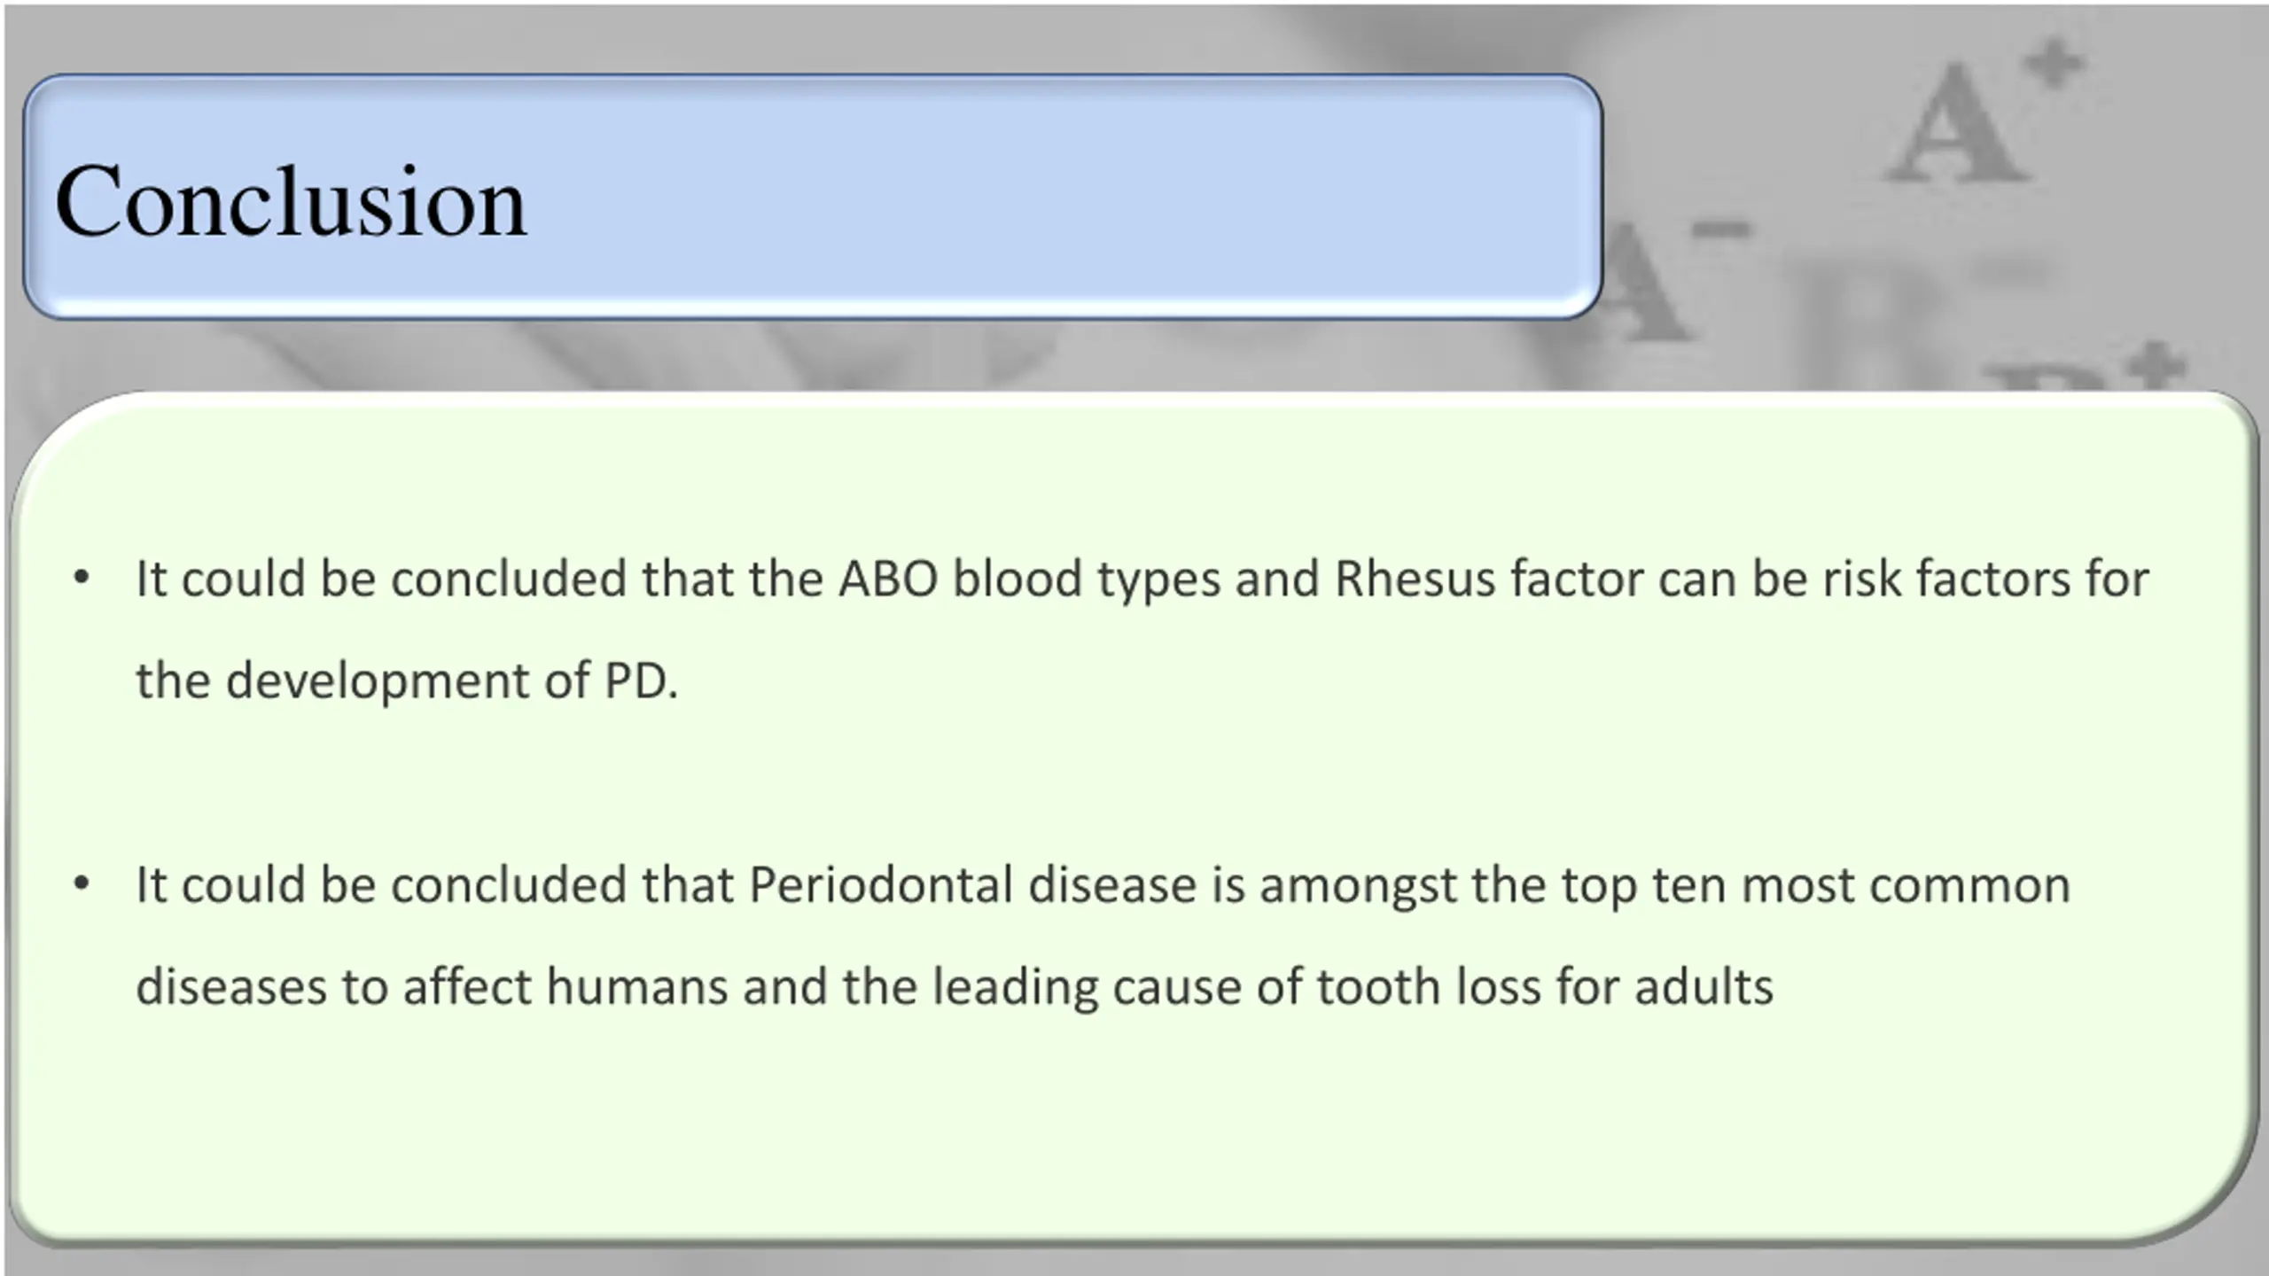This screenshot has width=2269, height=1276.
Task: Click "the development of" line text
Action: point(363,681)
